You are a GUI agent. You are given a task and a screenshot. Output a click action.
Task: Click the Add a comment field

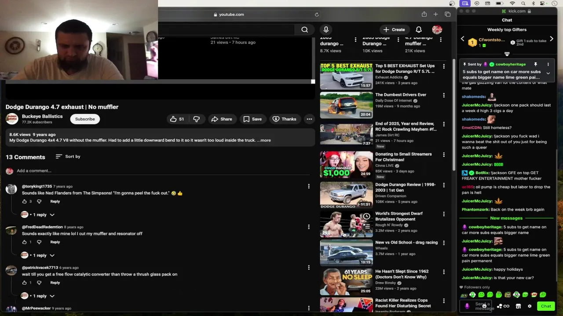[x=161, y=171]
